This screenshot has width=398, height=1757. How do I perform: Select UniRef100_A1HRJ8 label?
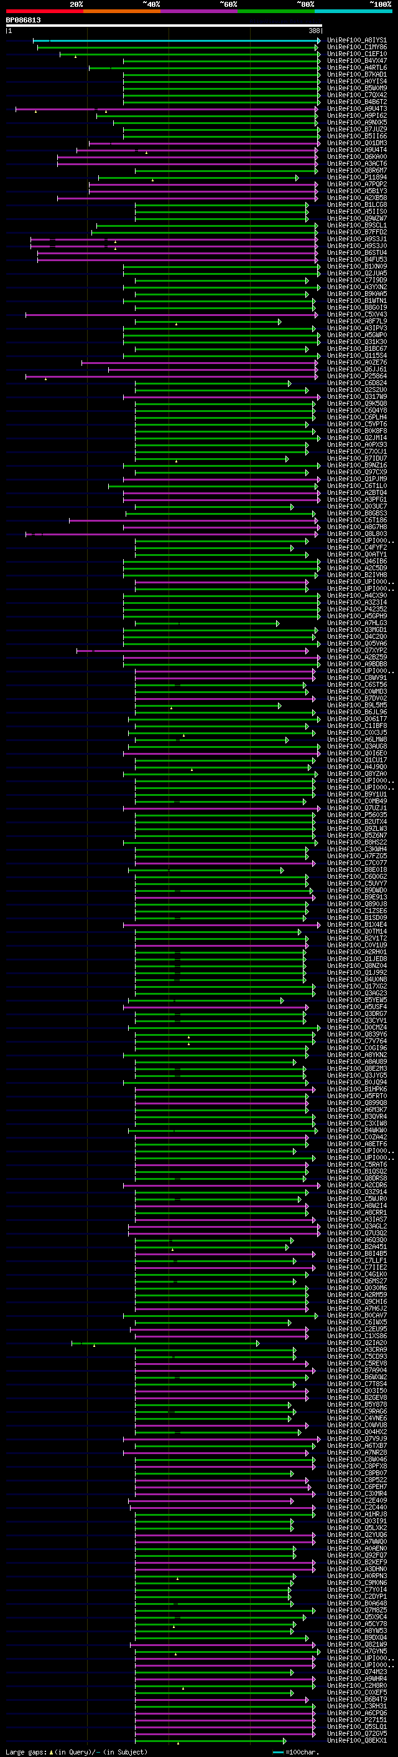[356, 1514]
